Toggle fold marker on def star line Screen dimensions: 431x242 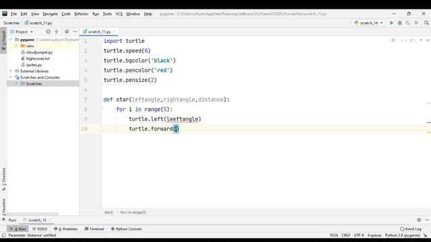101,99
